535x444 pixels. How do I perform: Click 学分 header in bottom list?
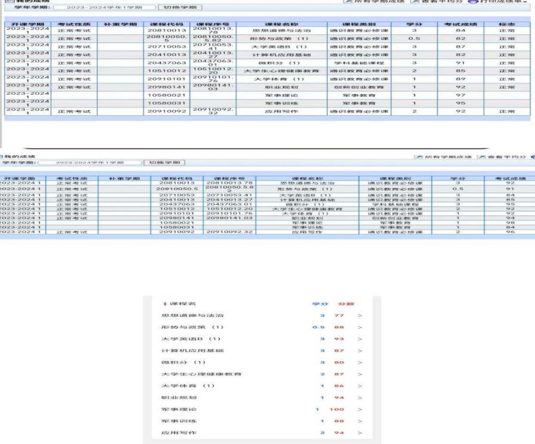(x=320, y=304)
